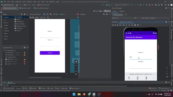Select the pan hand tool on design canvas

[76, 62]
